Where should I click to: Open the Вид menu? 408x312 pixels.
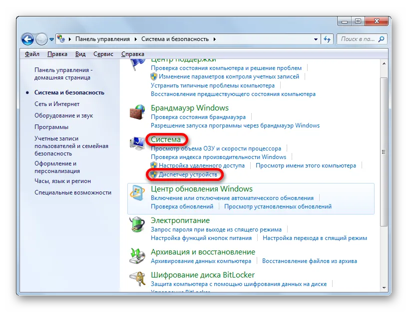tap(80, 54)
